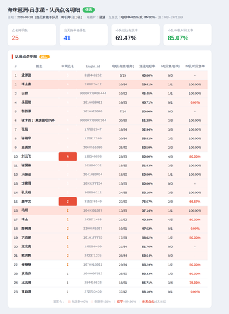
Task: Select the 29.41% cell in row 2
Action: point(147,84)
